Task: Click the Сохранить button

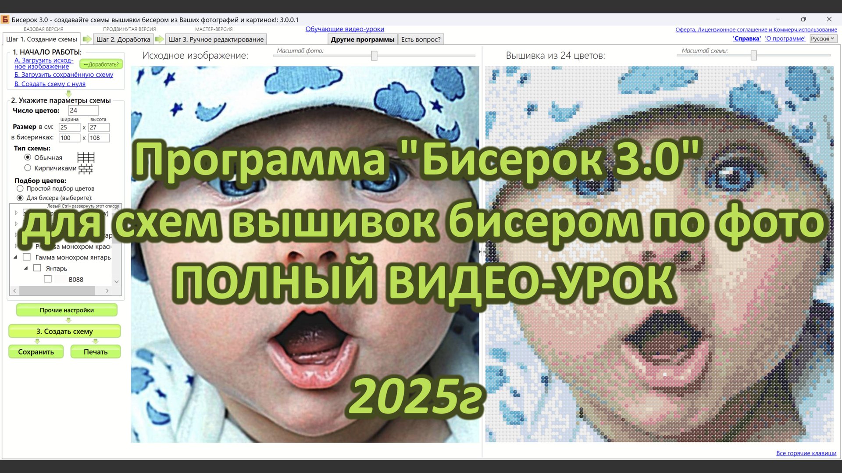Action: tap(36, 352)
